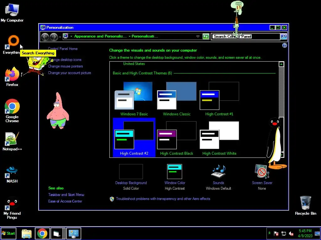
Task: Click Troubleshoot problems with transparency link
Action: 163,199
